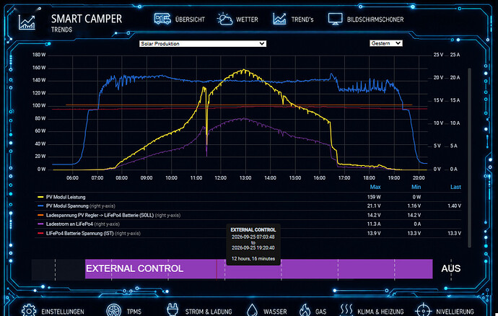Click the 1.40 V last value
Screen dimensions: 498x316
click(x=454, y=206)
